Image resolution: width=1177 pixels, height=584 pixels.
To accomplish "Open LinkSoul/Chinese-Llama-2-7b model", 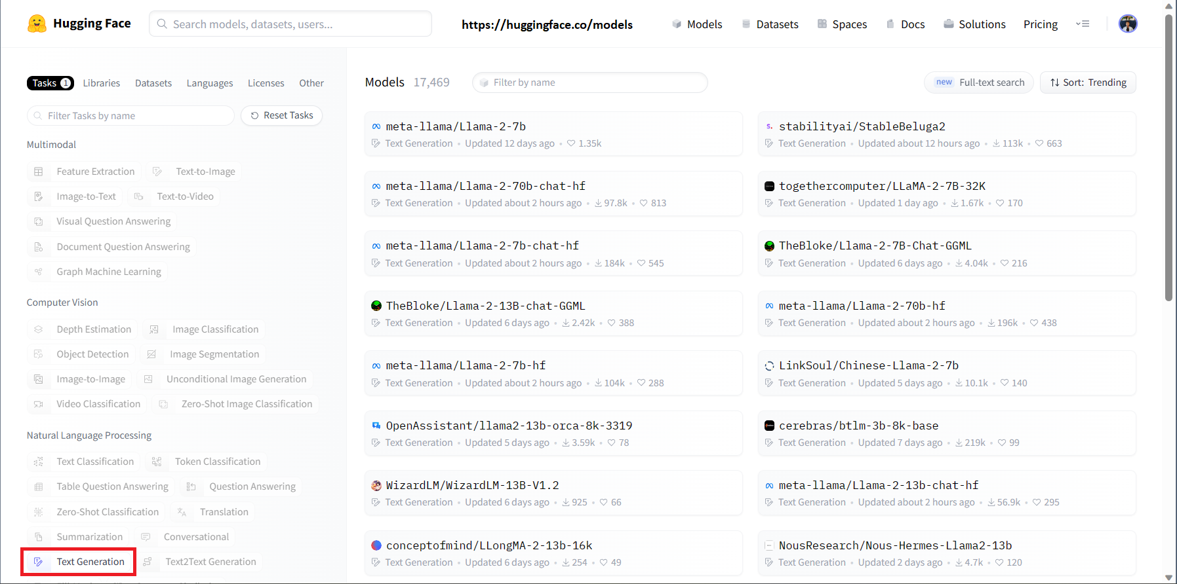I will tap(947, 373).
